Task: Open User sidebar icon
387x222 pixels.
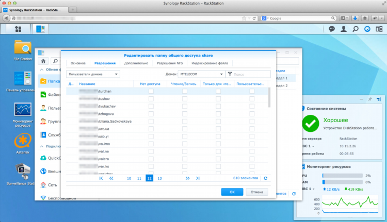Action: [43, 108]
